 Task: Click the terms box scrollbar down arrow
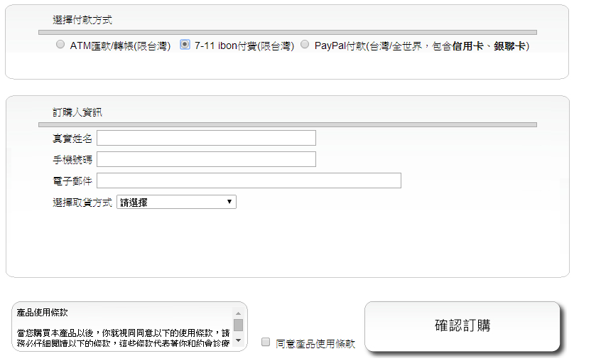[x=238, y=340]
